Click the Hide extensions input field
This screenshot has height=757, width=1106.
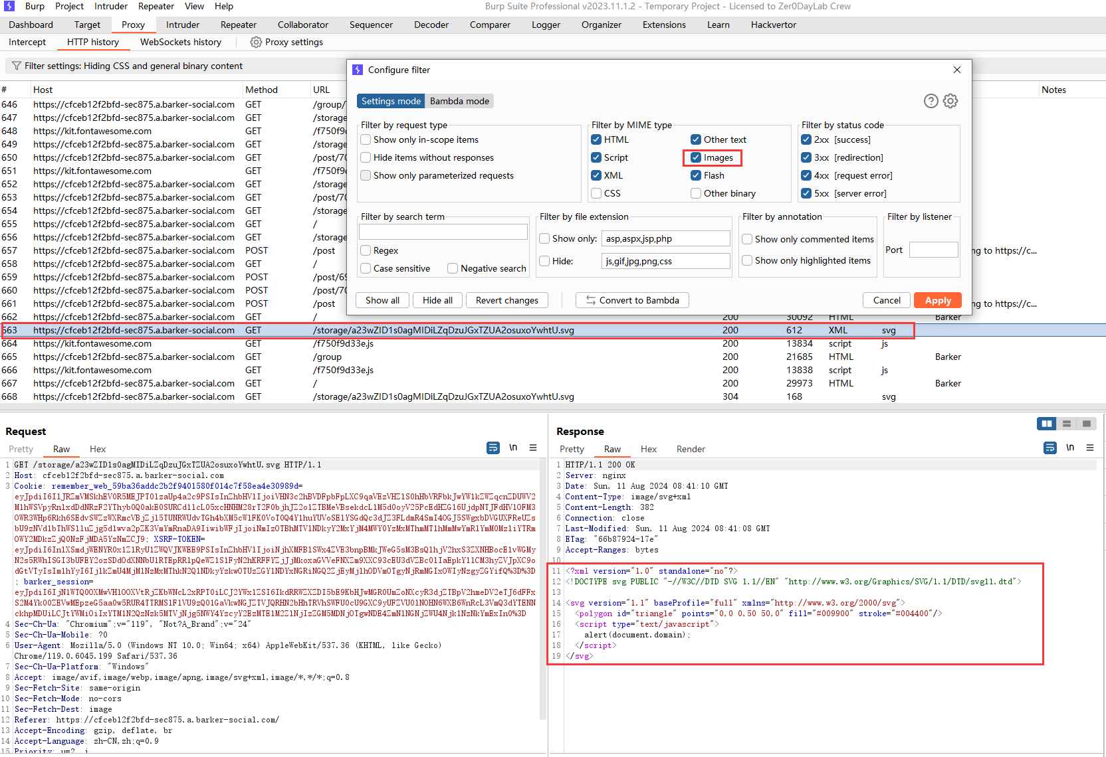pyautogui.click(x=666, y=261)
